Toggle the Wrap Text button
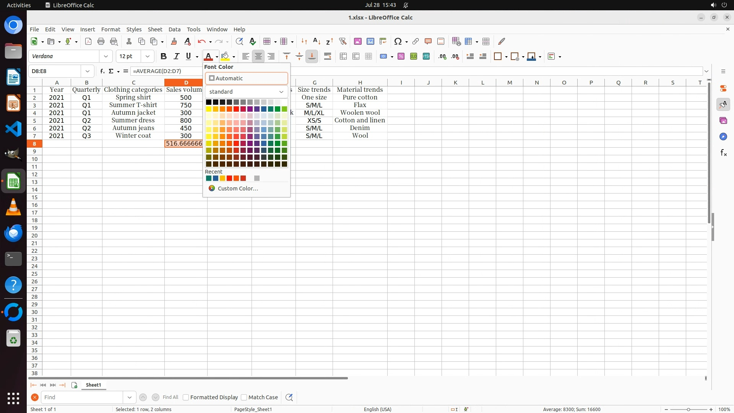The image size is (734, 413). [328, 57]
